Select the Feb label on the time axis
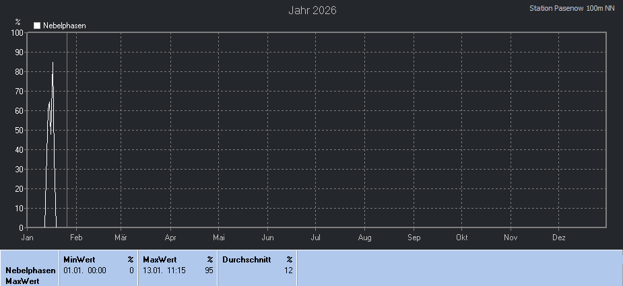The height and width of the screenshot is (286, 623). [76, 238]
